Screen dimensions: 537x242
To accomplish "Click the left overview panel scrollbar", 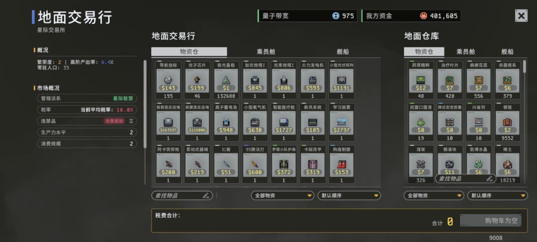I will click(x=145, y=104).
